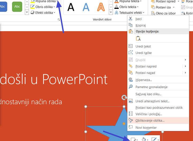
Task: Click the Hiperveza globe icon
Action: 130,80
